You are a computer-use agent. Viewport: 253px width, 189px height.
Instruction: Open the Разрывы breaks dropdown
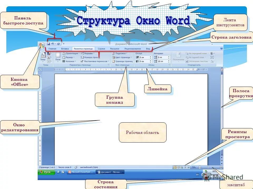pos(87,53)
